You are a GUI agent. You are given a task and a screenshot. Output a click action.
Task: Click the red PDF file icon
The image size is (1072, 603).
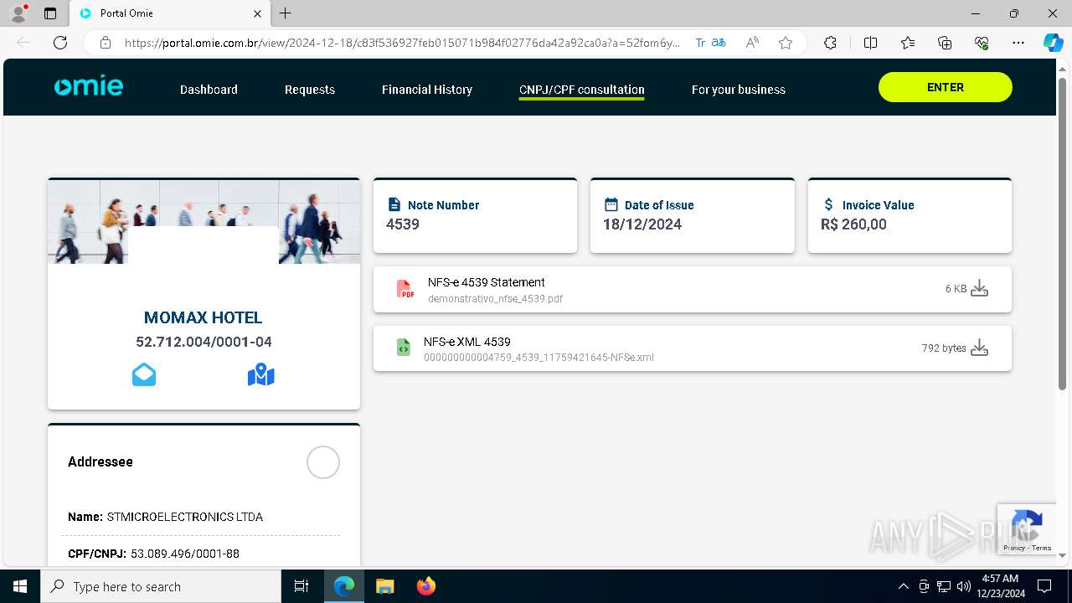[405, 289]
